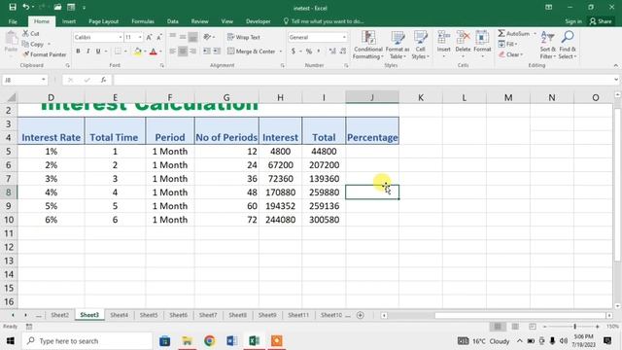
Task: Click Tell me what you want to do
Action: pyautogui.click(x=324, y=21)
